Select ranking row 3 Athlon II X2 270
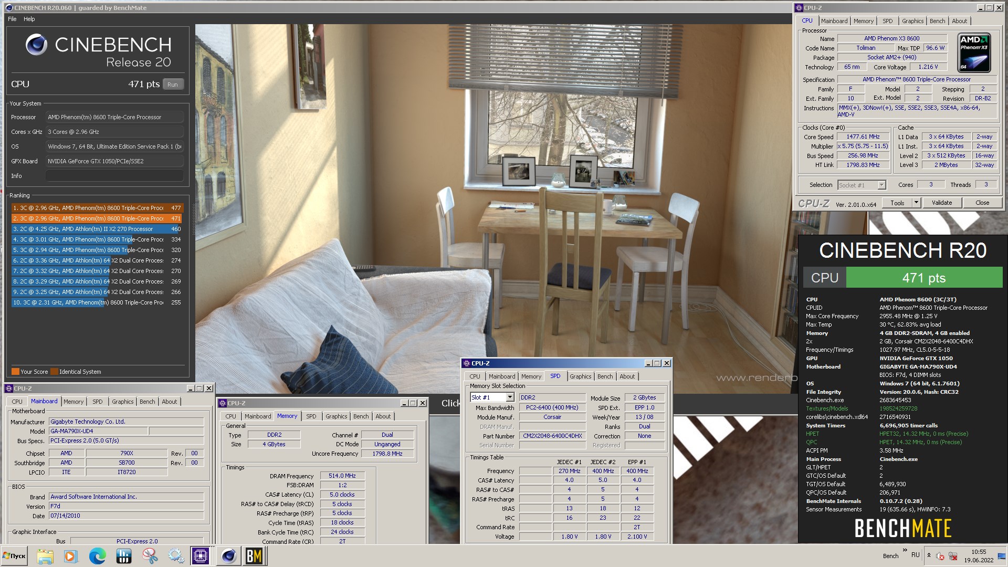Viewport: 1008px width, 567px height. point(97,229)
